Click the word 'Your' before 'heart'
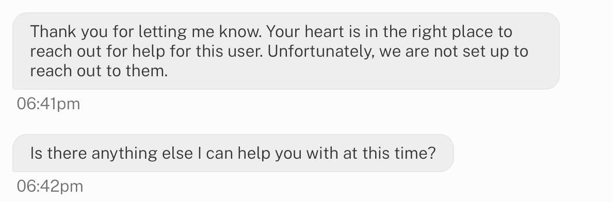This screenshot has height=202, width=613. [x=283, y=31]
